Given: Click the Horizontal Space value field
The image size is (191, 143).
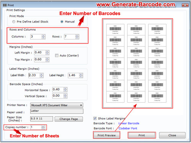Looking at the screenshot, I should [x=58, y=90].
